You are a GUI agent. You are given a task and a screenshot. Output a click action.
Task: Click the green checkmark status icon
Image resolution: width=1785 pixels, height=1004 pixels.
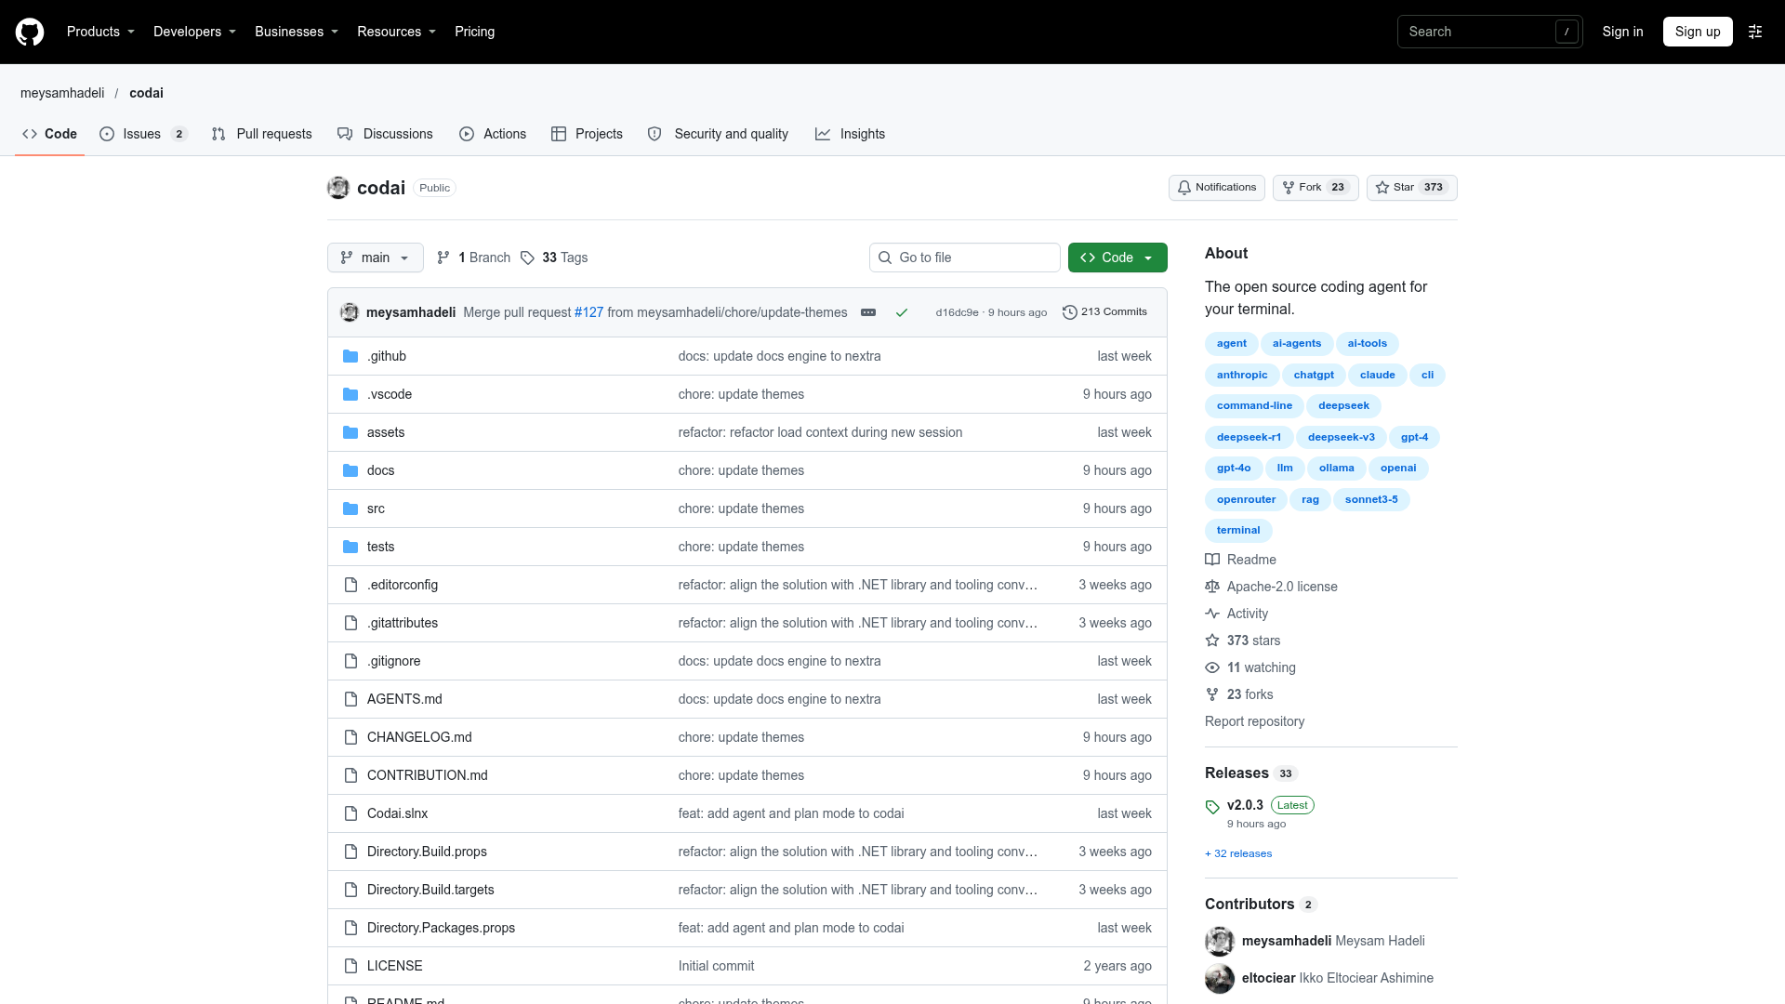click(x=901, y=312)
